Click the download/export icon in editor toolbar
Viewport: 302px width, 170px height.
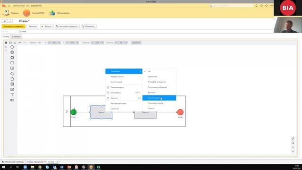coord(15,42)
